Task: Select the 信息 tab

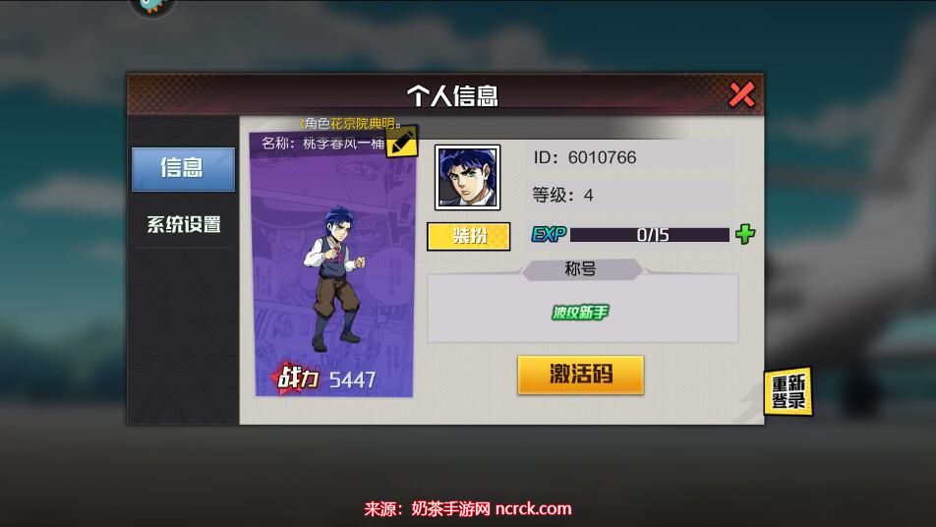Action: pos(183,169)
